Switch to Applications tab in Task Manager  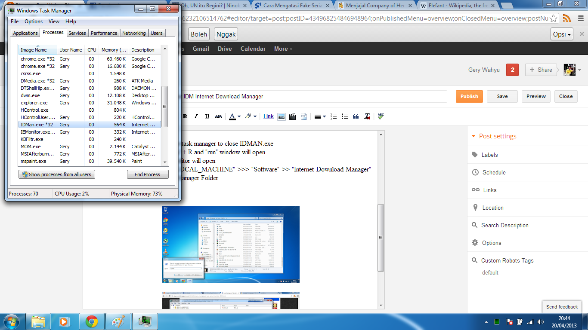pyautogui.click(x=25, y=33)
